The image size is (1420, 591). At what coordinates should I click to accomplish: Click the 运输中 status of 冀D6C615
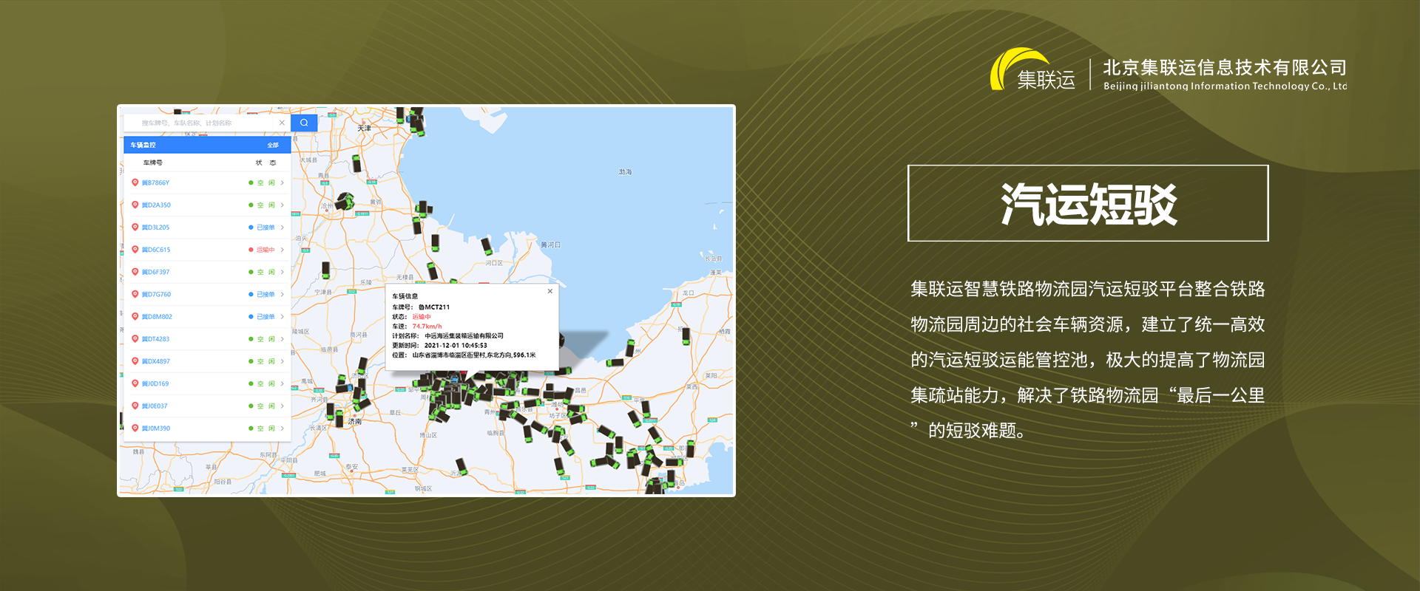(265, 250)
